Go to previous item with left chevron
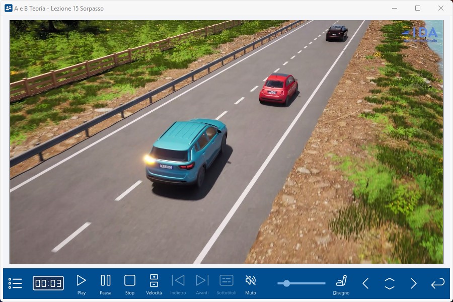The width and height of the screenshot is (453, 302). click(366, 283)
